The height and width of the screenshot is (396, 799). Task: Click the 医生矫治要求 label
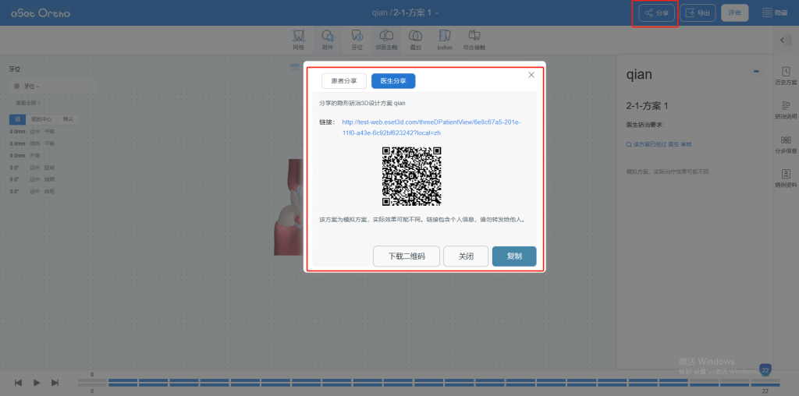(645, 125)
